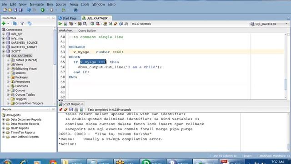291x164 pixels.
Task: Switch to the Start Page tab
Action: pos(68,18)
